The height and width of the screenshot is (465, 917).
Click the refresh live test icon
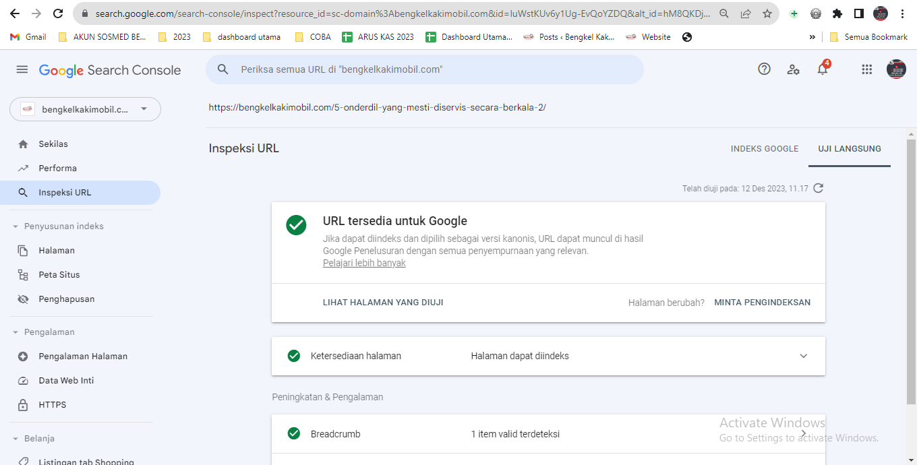tap(819, 188)
